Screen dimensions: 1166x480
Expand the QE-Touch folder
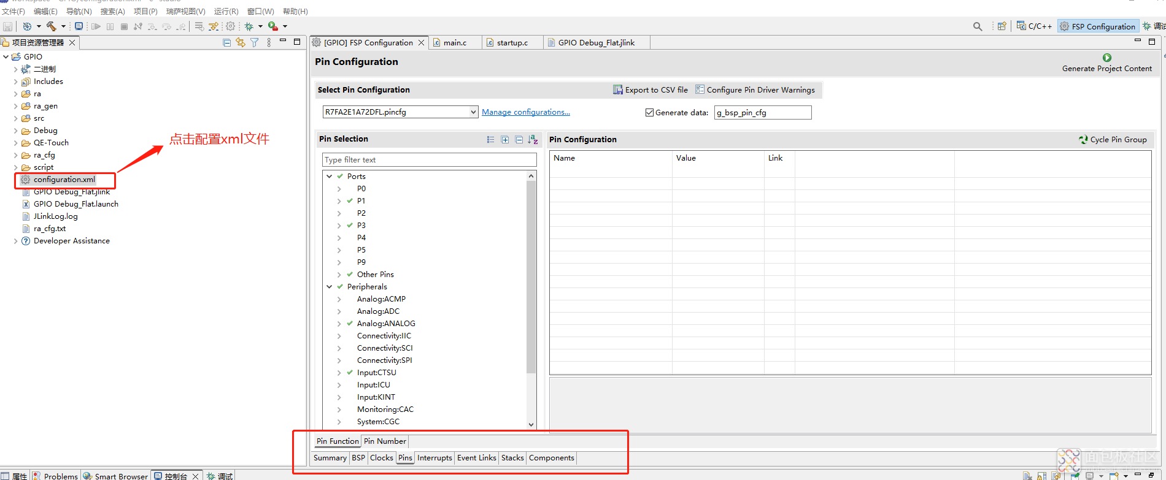click(15, 143)
